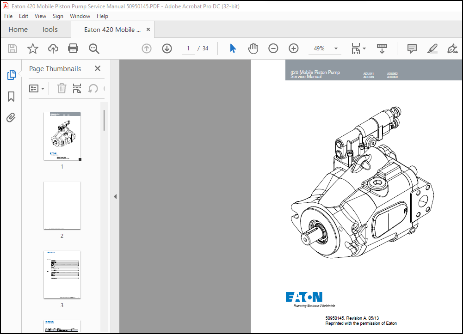Zoom in with the plus icon

coord(294,49)
